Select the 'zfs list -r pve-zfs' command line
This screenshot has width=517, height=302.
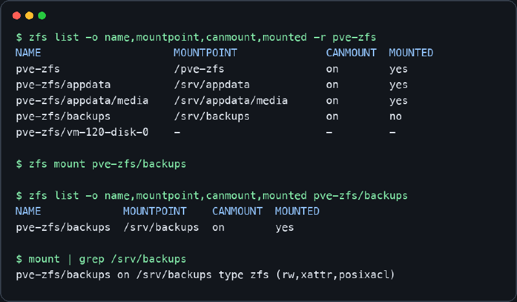(x=196, y=38)
